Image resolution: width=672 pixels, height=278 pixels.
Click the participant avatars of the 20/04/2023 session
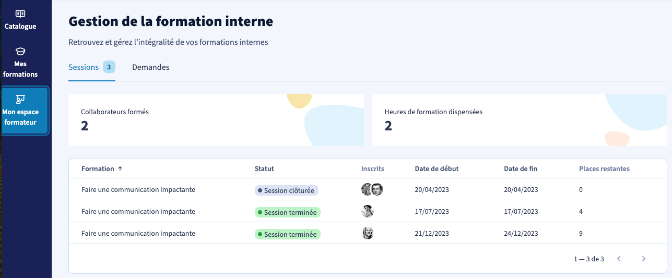[x=372, y=189]
